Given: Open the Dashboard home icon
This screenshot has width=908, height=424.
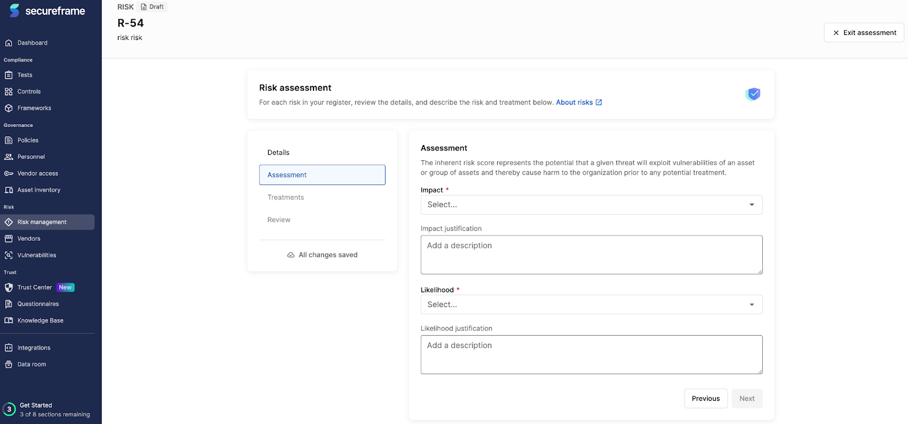Looking at the screenshot, I should coord(9,43).
